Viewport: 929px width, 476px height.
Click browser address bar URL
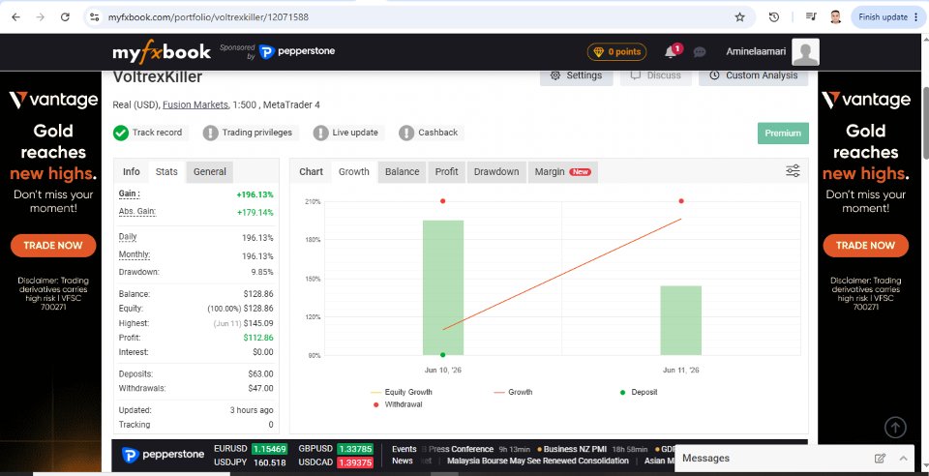pyautogui.click(x=208, y=17)
